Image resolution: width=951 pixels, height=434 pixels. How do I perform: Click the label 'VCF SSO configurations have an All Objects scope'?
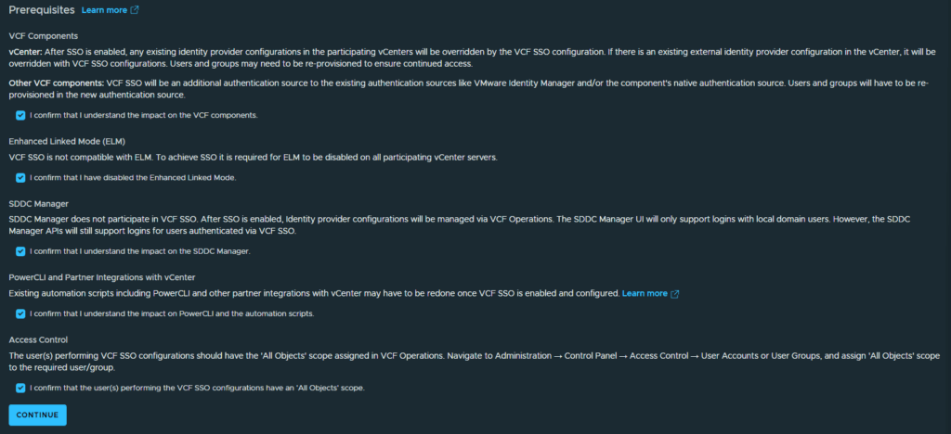pos(197,388)
